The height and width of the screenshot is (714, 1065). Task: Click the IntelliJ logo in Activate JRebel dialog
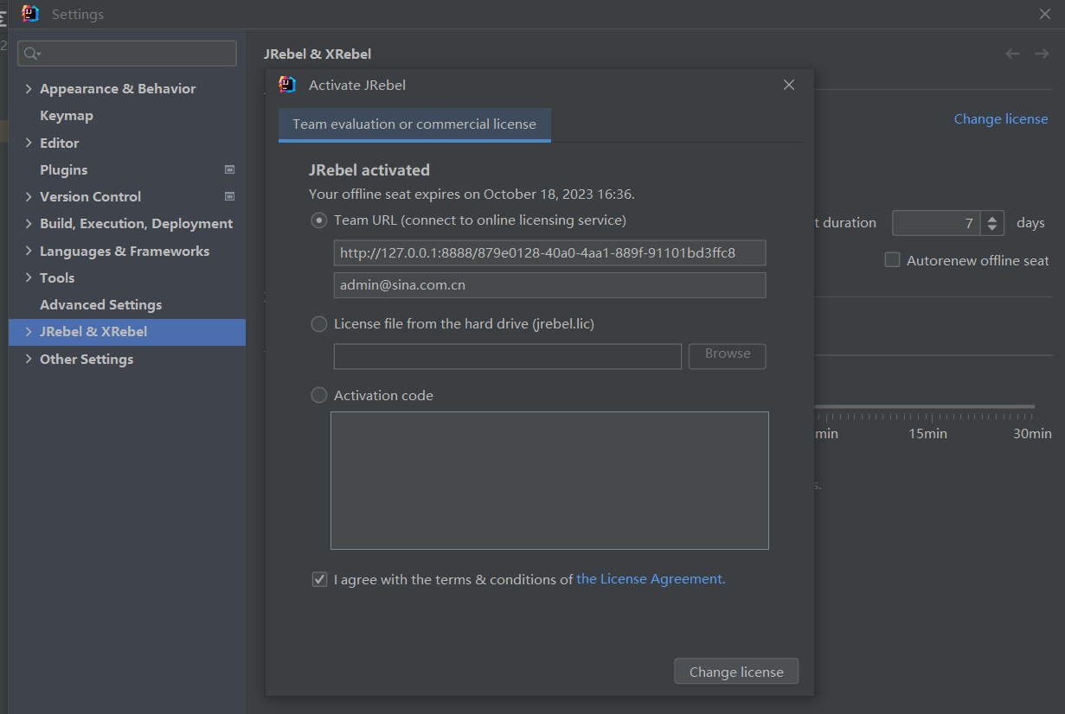click(x=287, y=85)
